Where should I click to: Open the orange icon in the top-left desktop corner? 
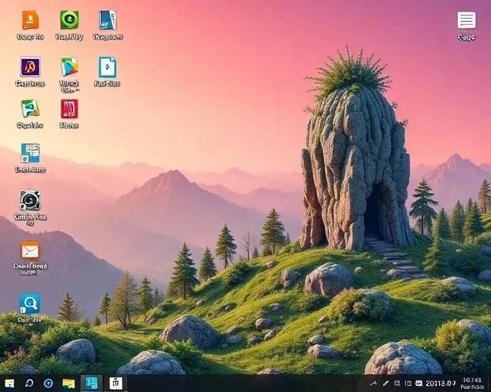click(x=30, y=20)
